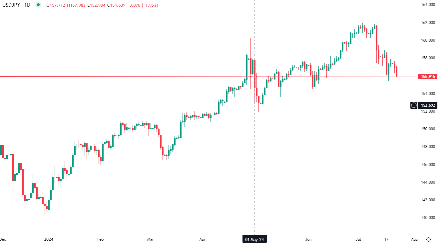Image resolution: width=442 pixels, height=248 pixels.
Task: Click the 160.000 price scale label
Action: pyautogui.click(x=428, y=40)
